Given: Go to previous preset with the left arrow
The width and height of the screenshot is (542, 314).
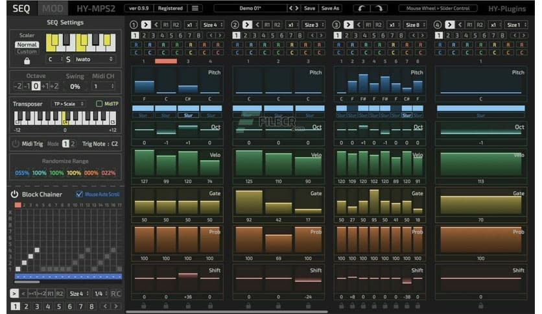Looking at the screenshot, I should 290,8.
